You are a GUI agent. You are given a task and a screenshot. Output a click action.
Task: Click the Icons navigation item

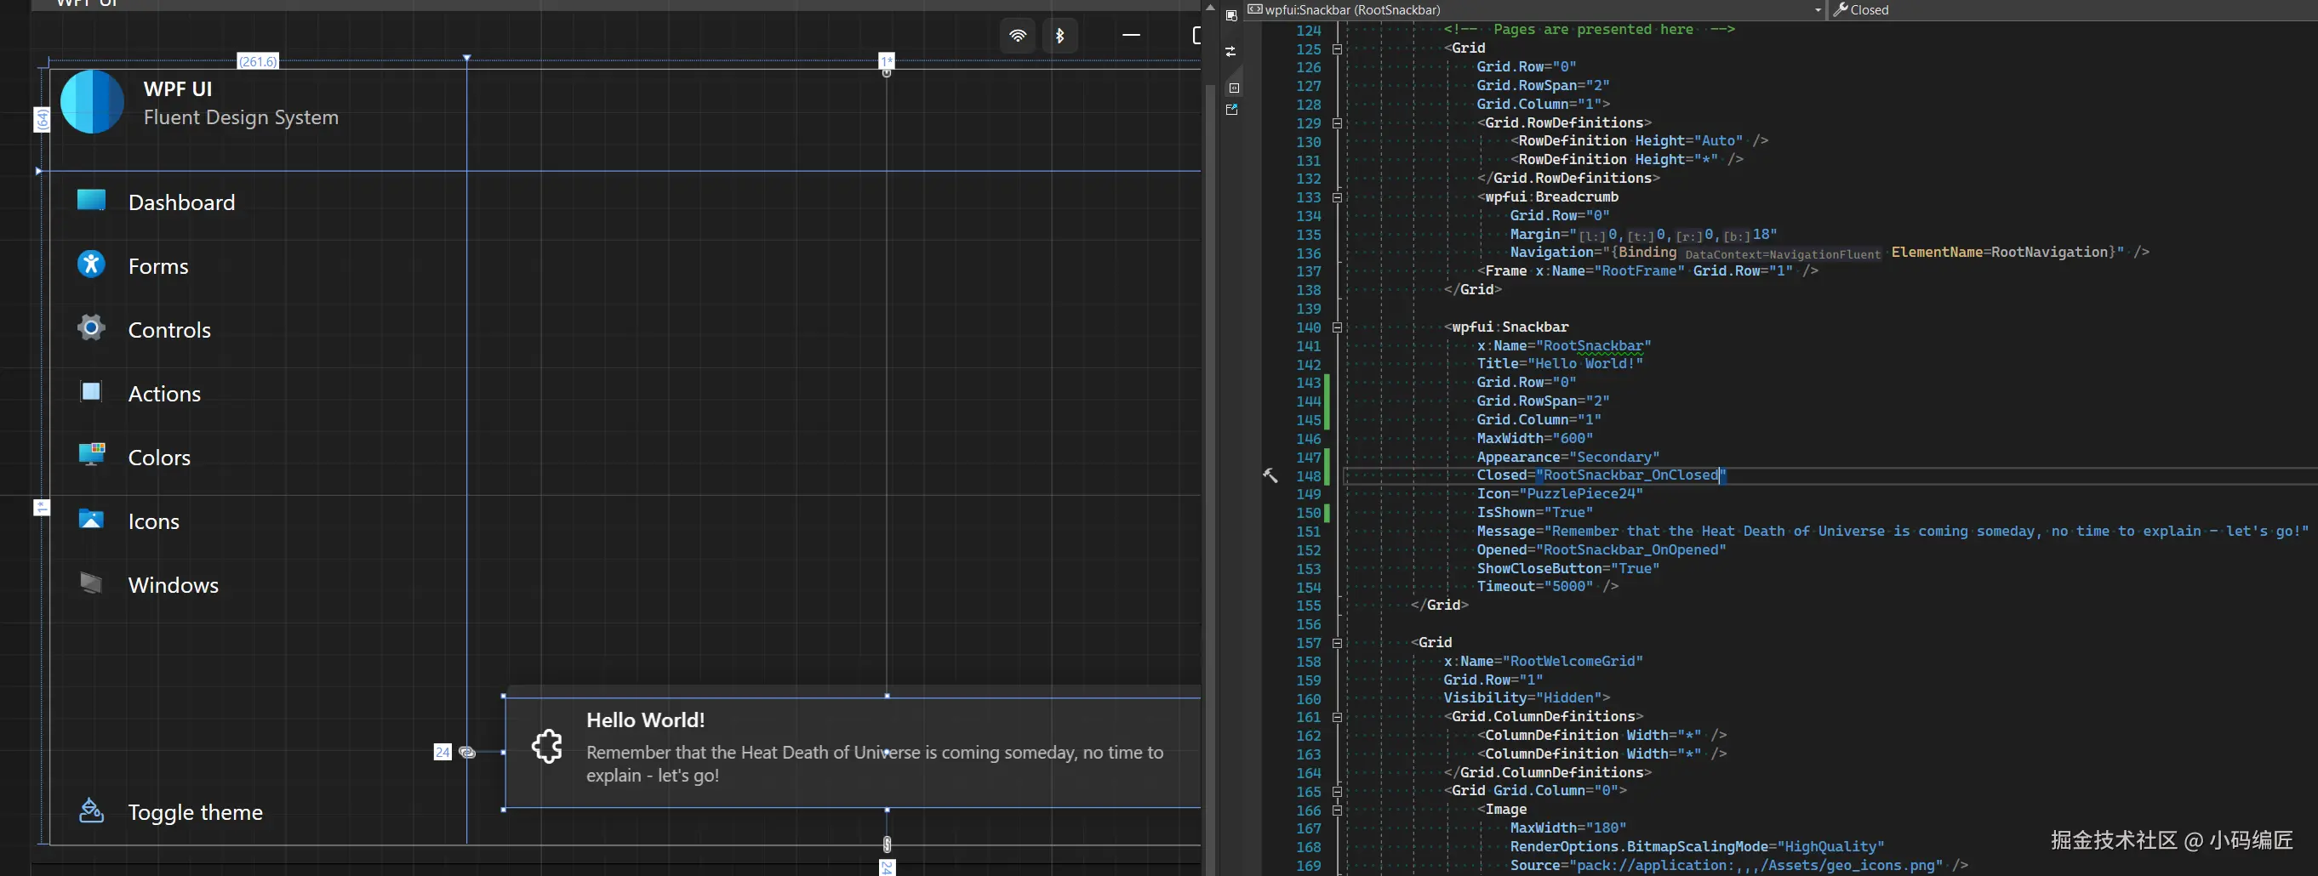[x=153, y=520]
